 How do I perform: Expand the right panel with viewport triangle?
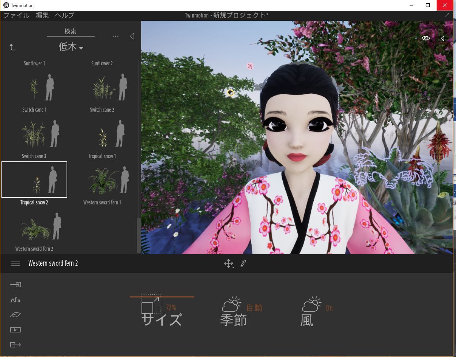(442, 38)
